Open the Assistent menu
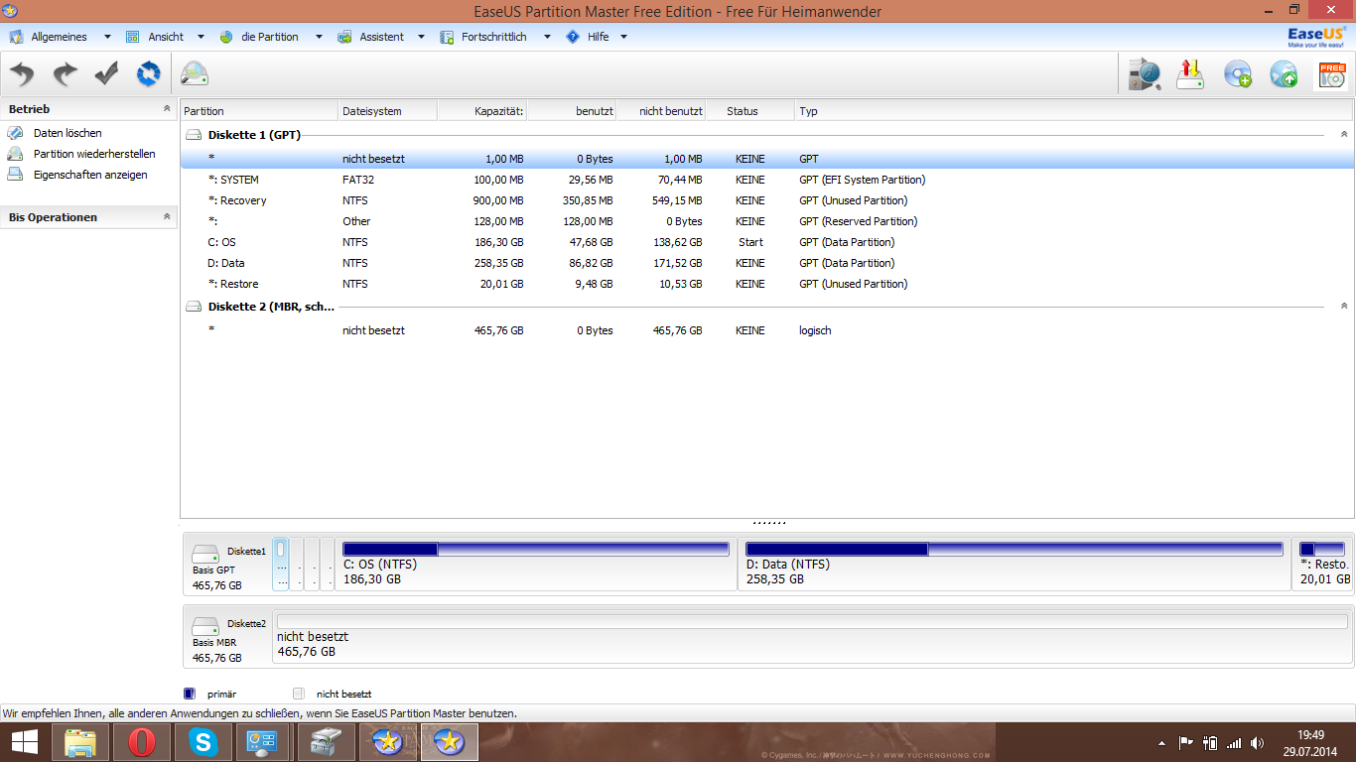This screenshot has height=762, width=1356. pyautogui.click(x=381, y=37)
